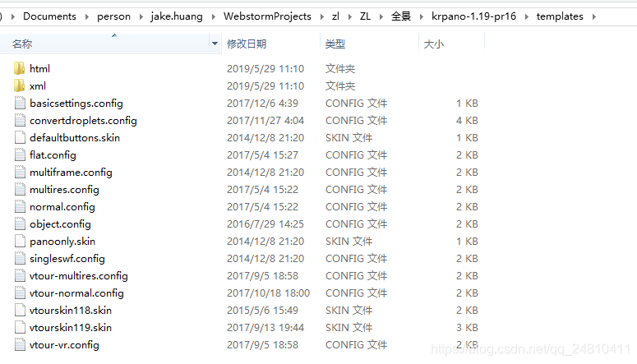Select the file name multiframe.config
This screenshot has height=364, width=637.
71,173
